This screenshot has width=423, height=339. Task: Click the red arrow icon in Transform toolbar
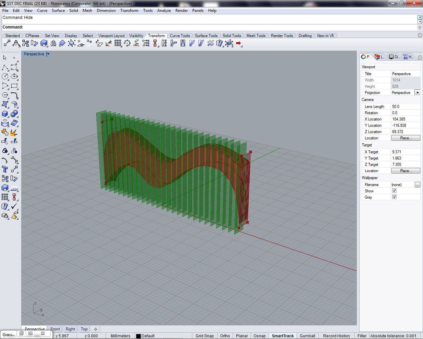(238, 43)
